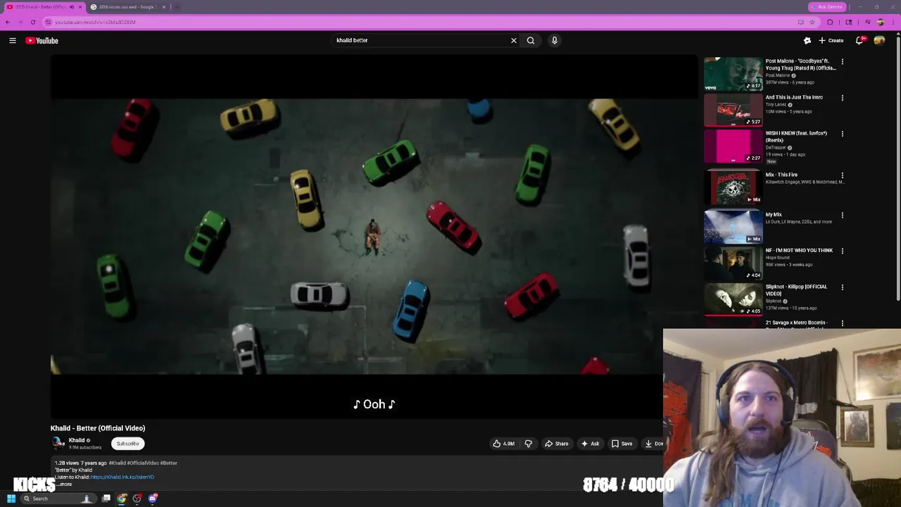Open the Mix - This Fire title
Screen dimensions: 901x507
coord(781,175)
